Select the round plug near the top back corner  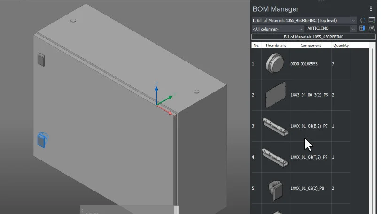(x=73, y=21)
